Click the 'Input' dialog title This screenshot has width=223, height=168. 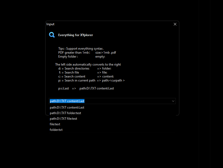(50, 24)
